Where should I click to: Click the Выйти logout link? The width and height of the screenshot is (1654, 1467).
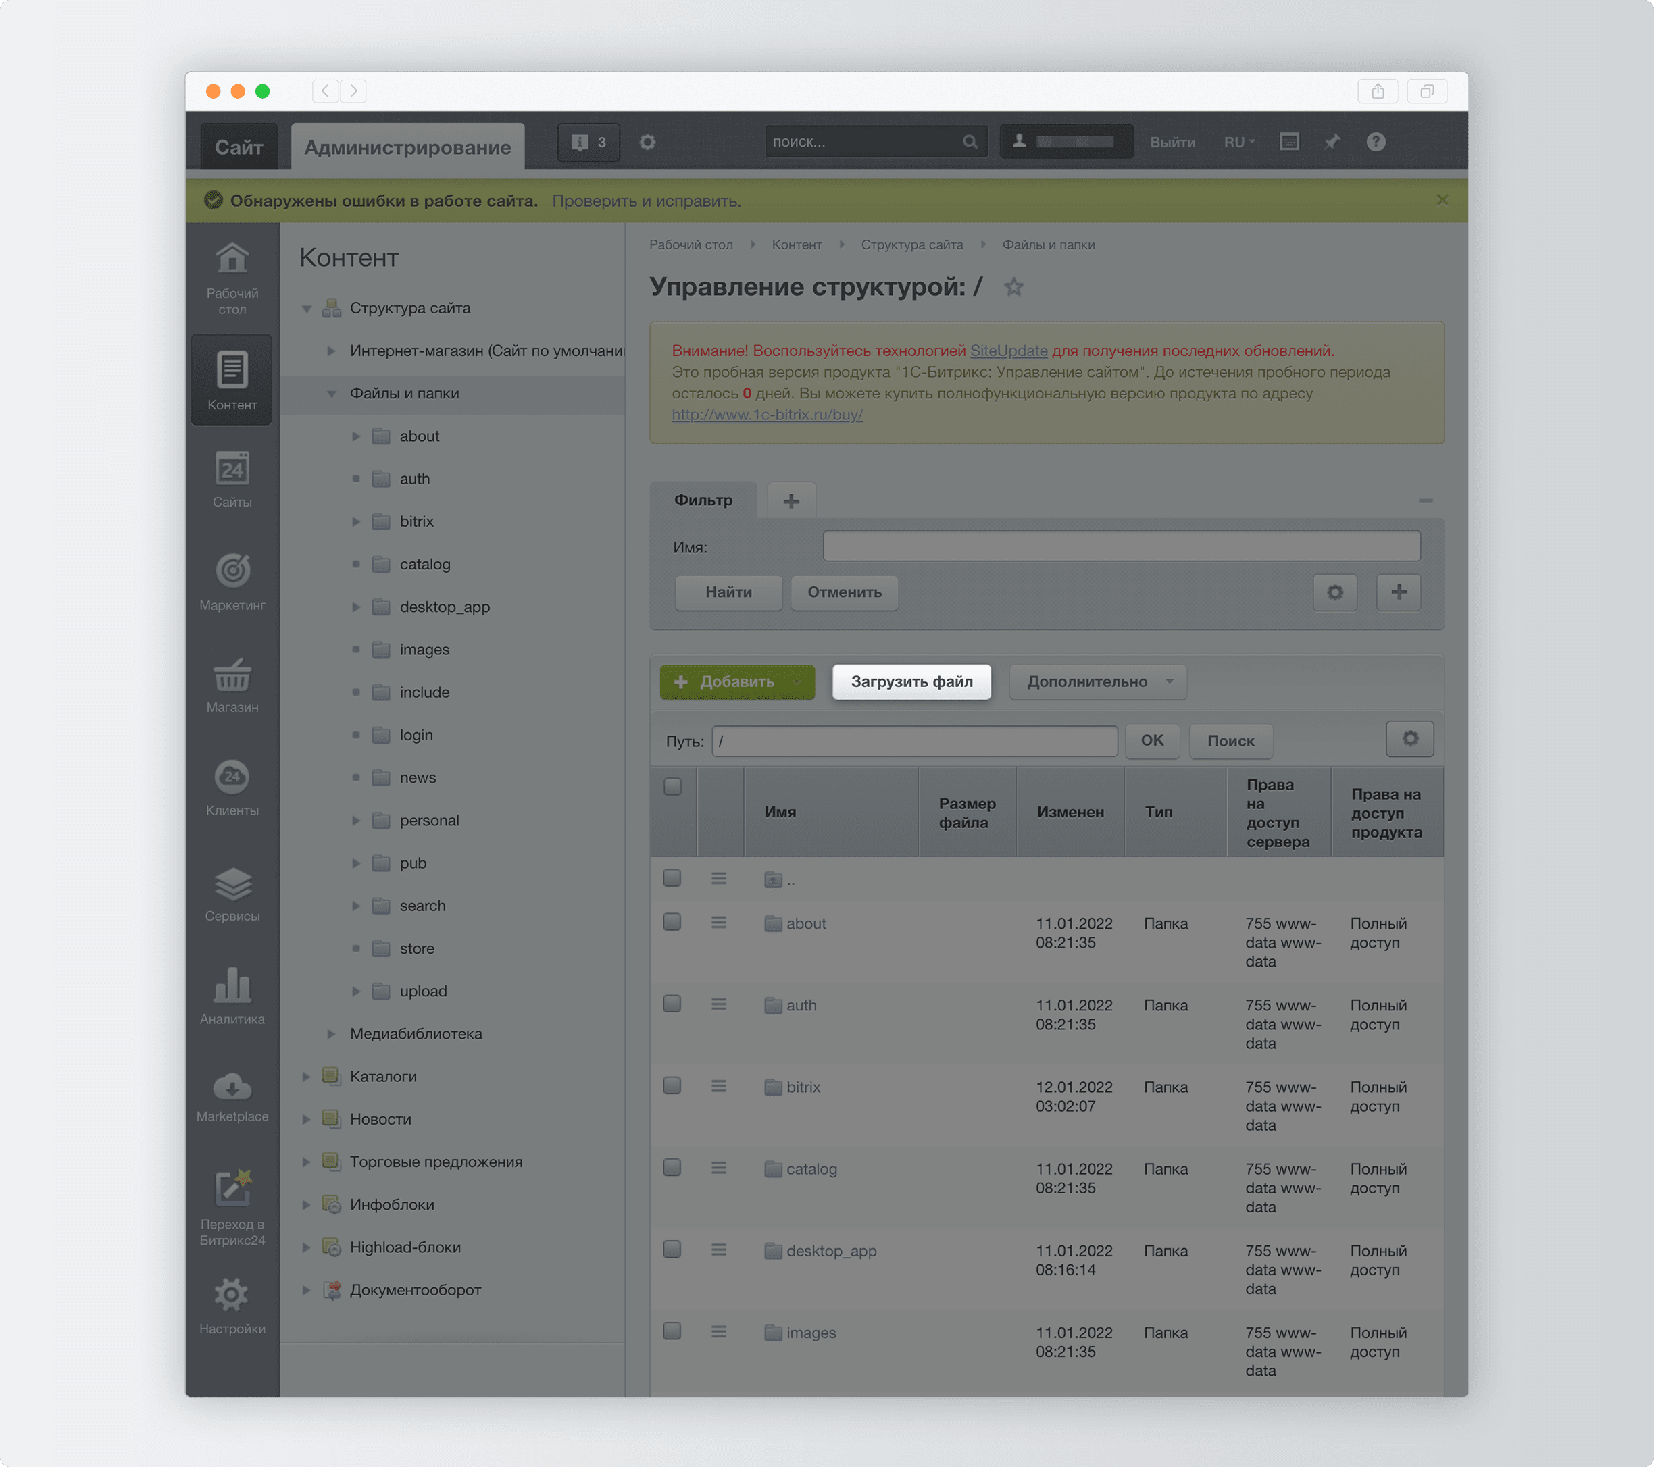point(1172,143)
